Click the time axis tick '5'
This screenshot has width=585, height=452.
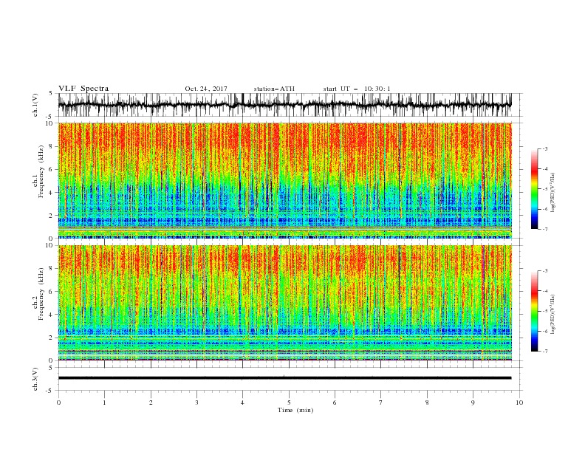tap(289, 403)
